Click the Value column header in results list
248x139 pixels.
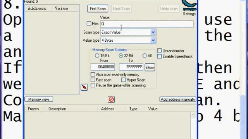point(64,8)
